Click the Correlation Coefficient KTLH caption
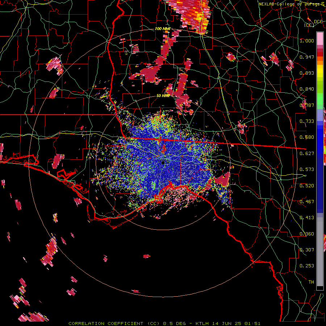Image resolution: width=326 pixels, height=326 pixels. [x=164, y=323]
